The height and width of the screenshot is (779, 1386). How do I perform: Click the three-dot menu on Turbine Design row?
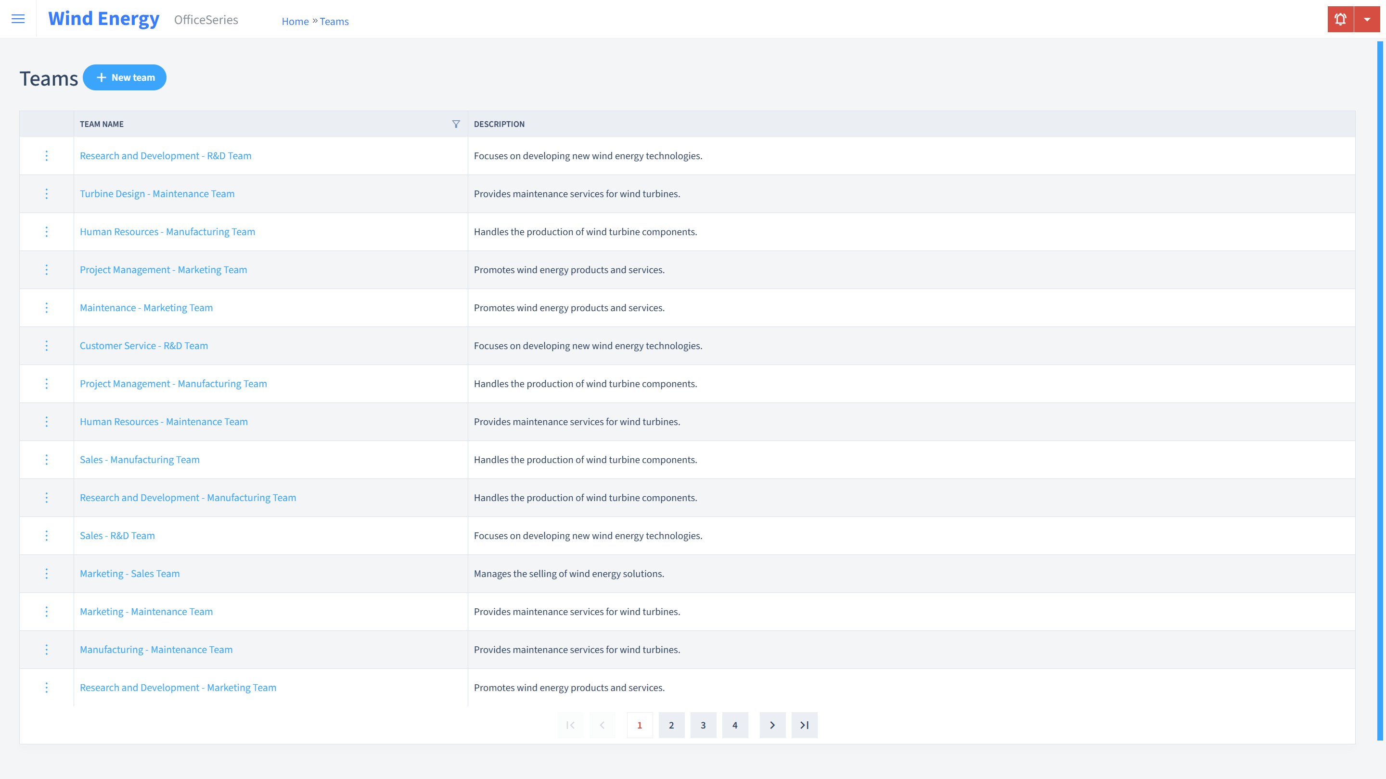(47, 193)
